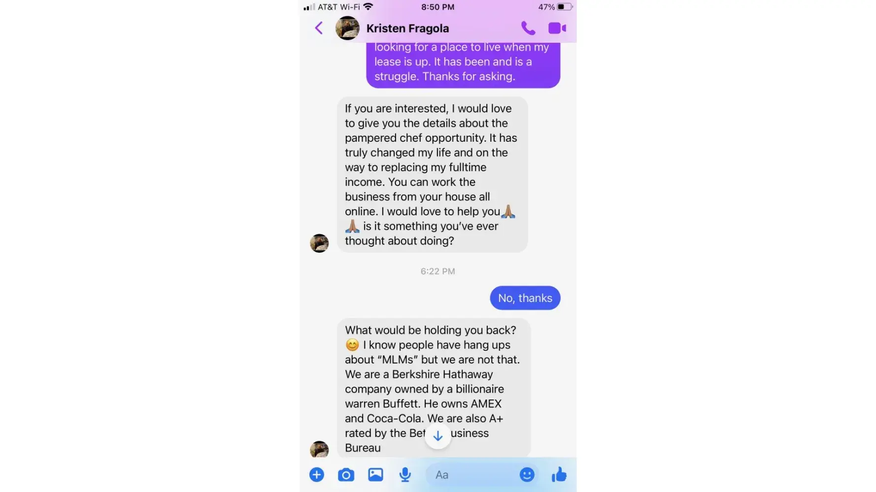The height and width of the screenshot is (492, 876).
Task: Tap the pampered chef opportunity message
Action: (x=432, y=175)
